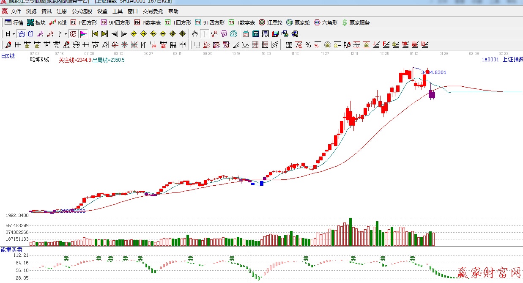Click the purple candlestick at chart's right end

432,94
